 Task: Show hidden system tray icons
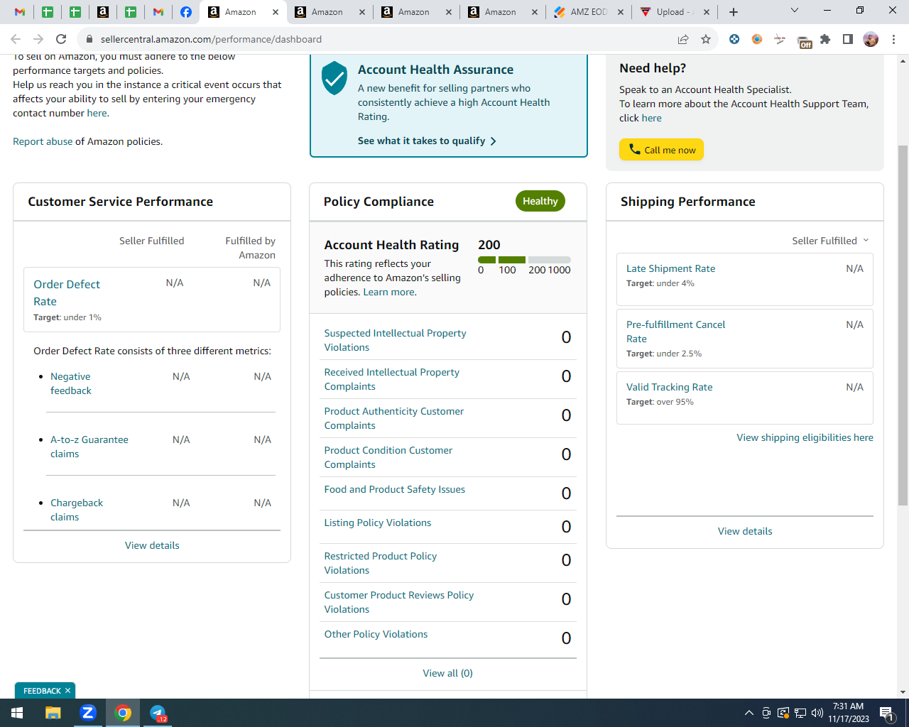pyautogui.click(x=749, y=713)
